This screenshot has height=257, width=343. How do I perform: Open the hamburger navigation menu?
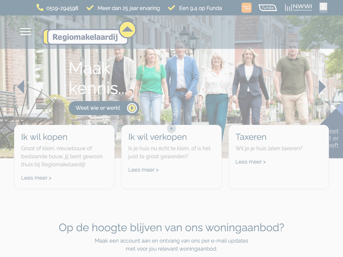click(25, 32)
